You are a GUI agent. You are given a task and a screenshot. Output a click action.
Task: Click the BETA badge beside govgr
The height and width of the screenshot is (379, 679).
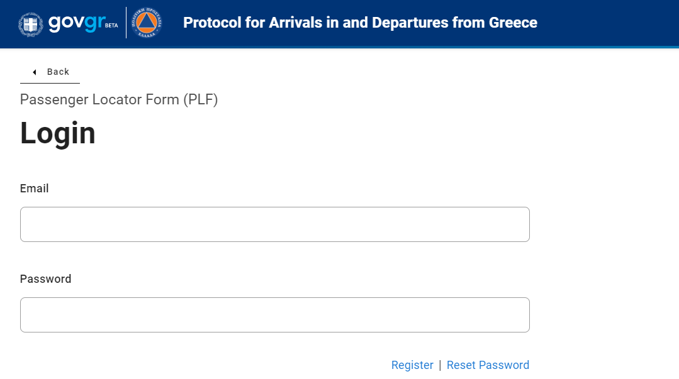click(x=111, y=26)
